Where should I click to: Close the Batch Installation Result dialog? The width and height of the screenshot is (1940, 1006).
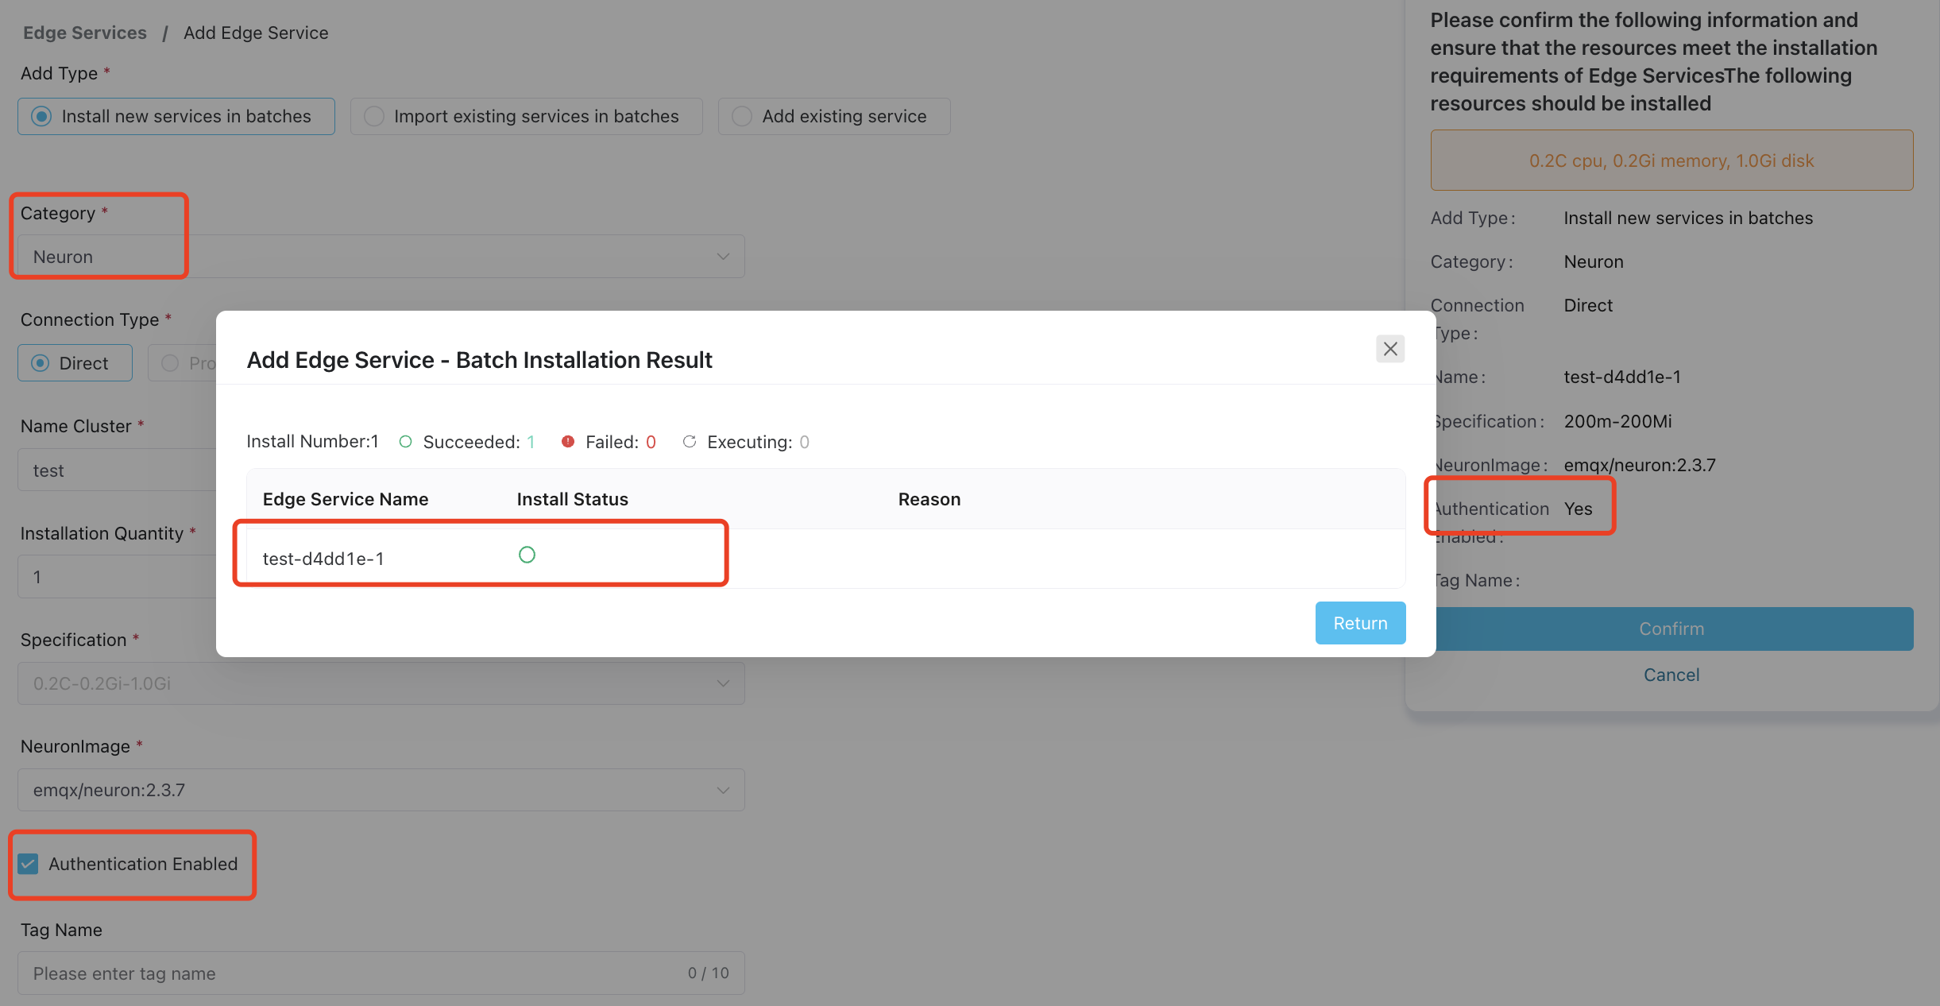[x=1390, y=349]
